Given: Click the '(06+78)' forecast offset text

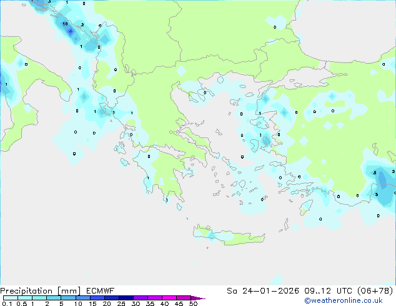Looking at the screenshot, I should tap(375, 291).
